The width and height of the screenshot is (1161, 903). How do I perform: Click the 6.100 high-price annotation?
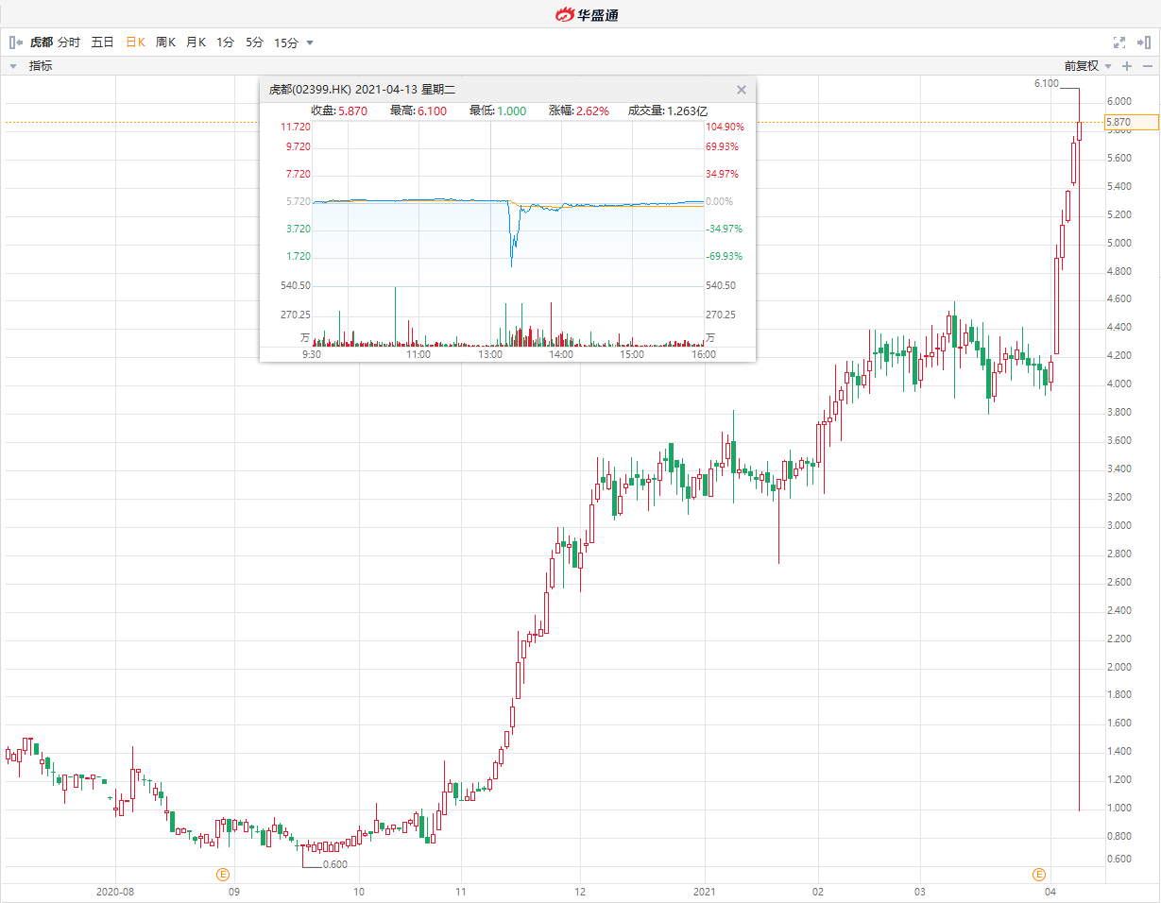coord(1046,84)
